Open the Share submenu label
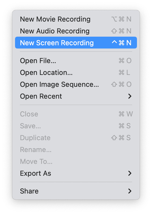Image resolution: width=152 pixels, height=214 pixels. pyautogui.click(x=29, y=191)
